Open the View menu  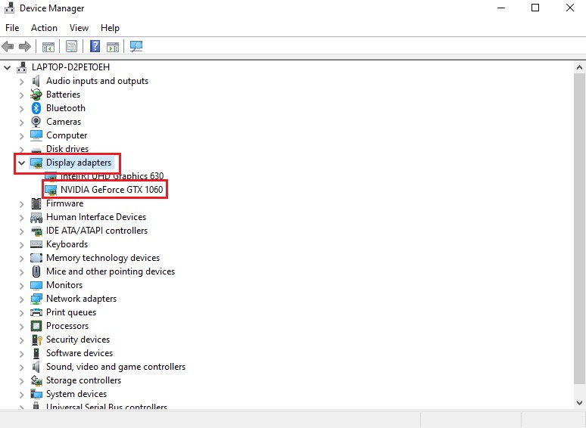(79, 28)
